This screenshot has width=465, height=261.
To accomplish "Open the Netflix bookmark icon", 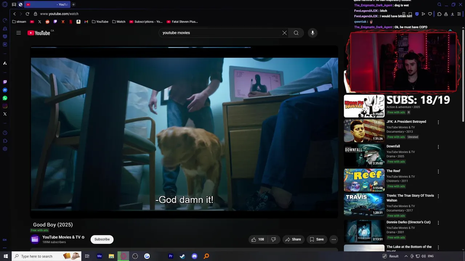I will [x=70, y=22].
